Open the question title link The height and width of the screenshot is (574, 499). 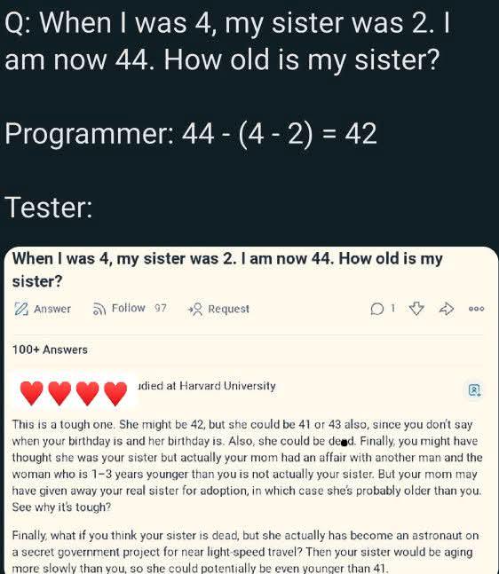(x=227, y=270)
